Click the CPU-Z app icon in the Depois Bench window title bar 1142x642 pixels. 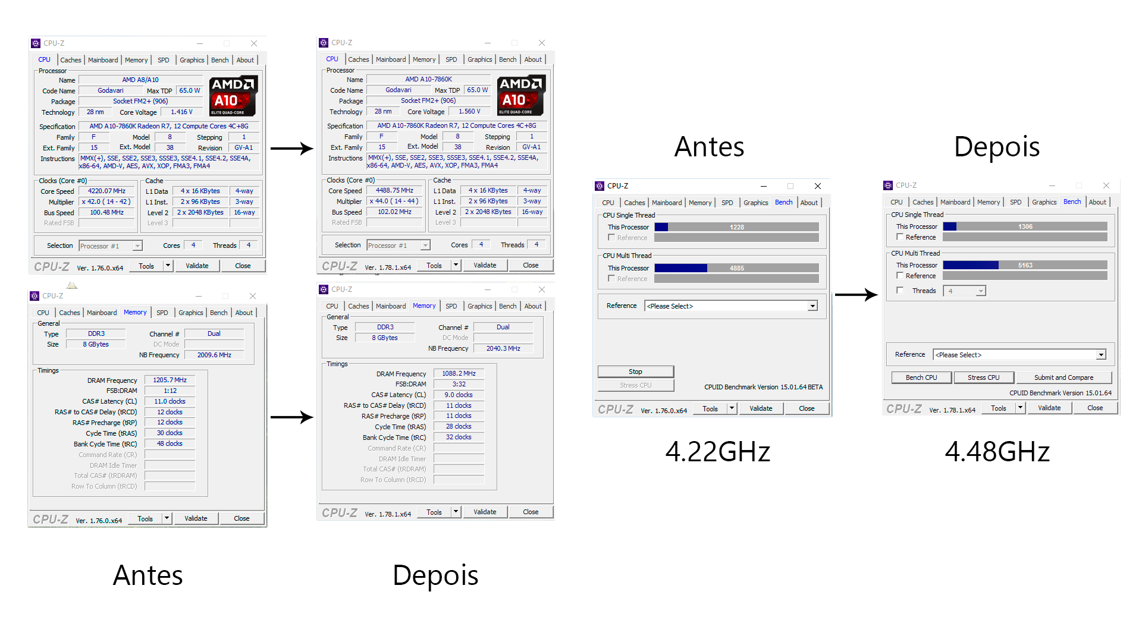coord(888,185)
